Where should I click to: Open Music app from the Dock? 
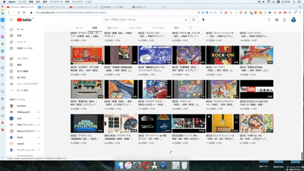(x=128, y=165)
